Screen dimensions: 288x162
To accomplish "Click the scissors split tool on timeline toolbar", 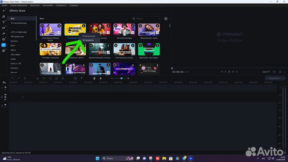I will tap(37, 78).
